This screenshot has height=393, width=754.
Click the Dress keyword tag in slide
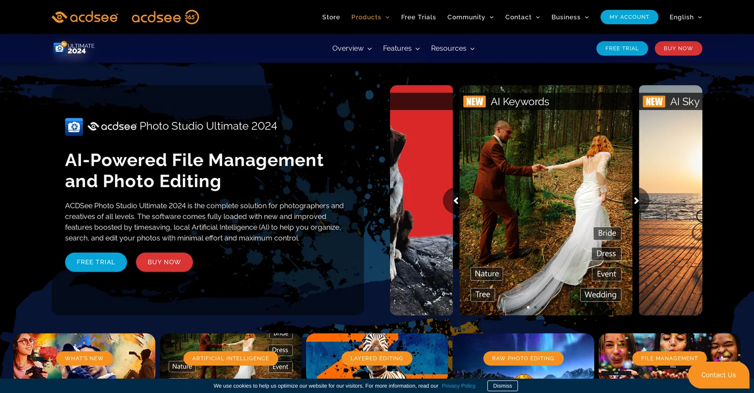point(606,254)
